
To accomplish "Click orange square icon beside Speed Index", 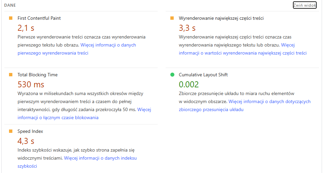I will pyautogui.click(x=11, y=132).
